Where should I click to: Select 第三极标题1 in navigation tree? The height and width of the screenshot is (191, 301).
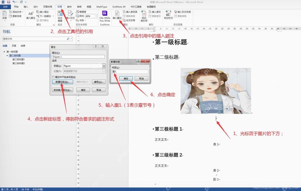coord(19,59)
